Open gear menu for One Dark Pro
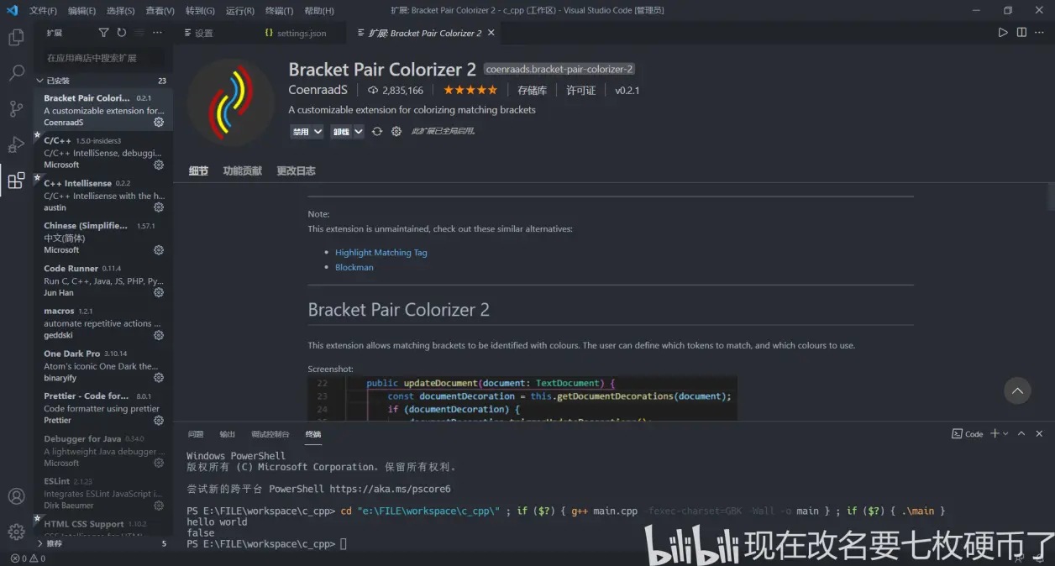The height and width of the screenshot is (566, 1055). pos(159,378)
